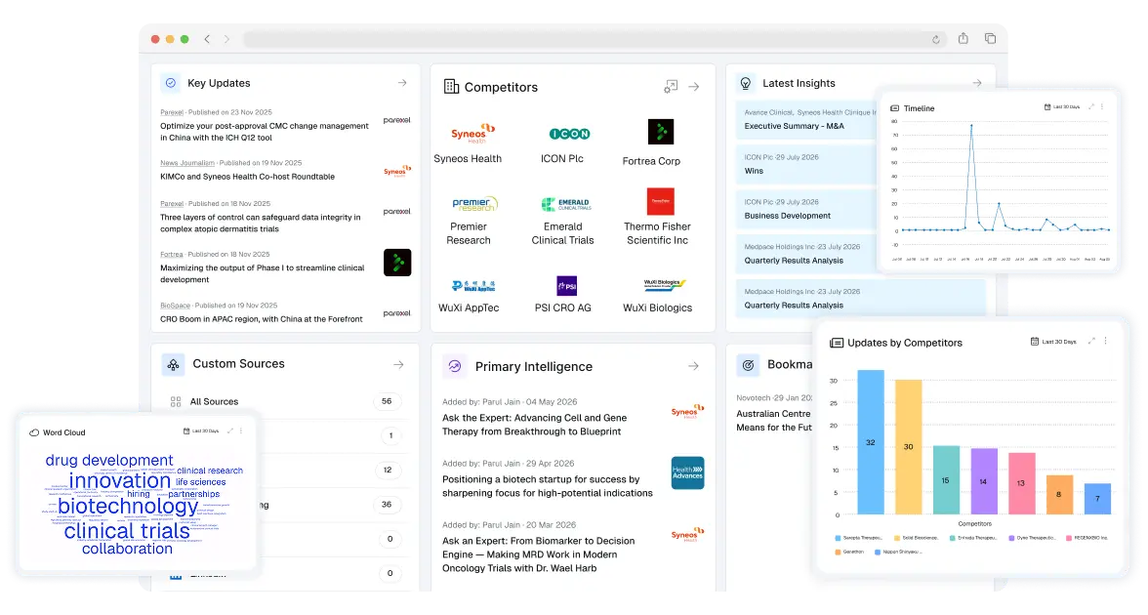Open the atopic dermatitis trials article
1148x615 pixels.
(261, 224)
